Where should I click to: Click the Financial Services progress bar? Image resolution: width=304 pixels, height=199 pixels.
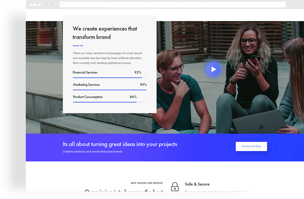coord(110,78)
